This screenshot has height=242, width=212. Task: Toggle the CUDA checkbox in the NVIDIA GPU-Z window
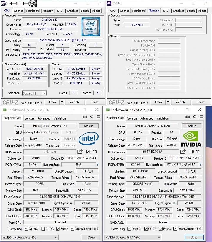tap(146, 229)
